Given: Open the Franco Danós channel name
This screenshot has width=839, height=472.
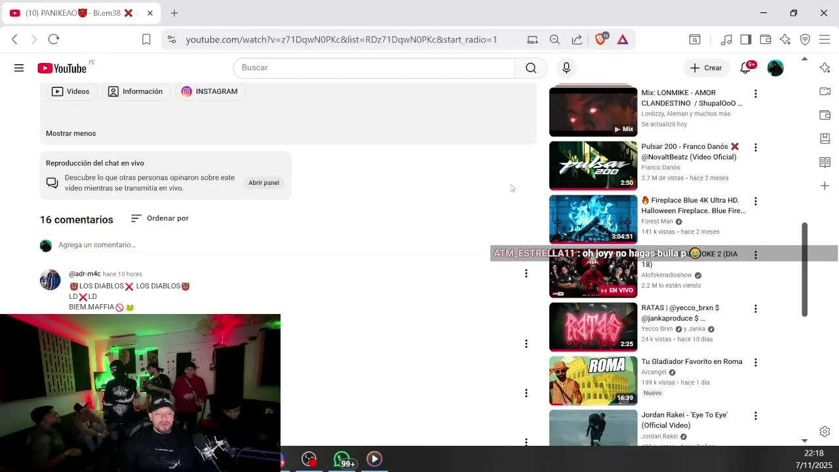Looking at the screenshot, I should [661, 167].
